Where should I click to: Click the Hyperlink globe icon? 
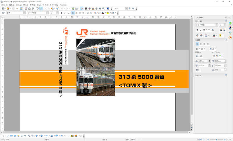(x=73, y=9)
